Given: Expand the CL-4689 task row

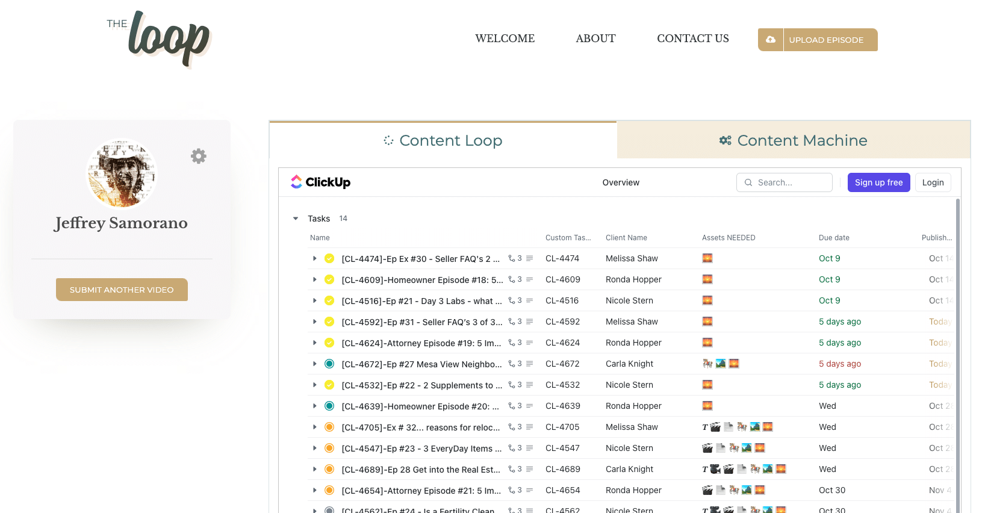Looking at the screenshot, I should pyautogui.click(x=314, y=469).
